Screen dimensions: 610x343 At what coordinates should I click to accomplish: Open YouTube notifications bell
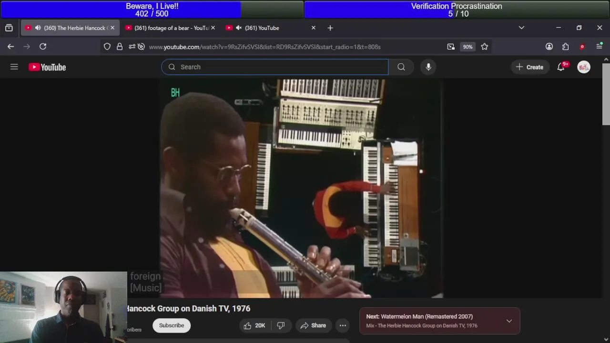click(x=561, y=67)
